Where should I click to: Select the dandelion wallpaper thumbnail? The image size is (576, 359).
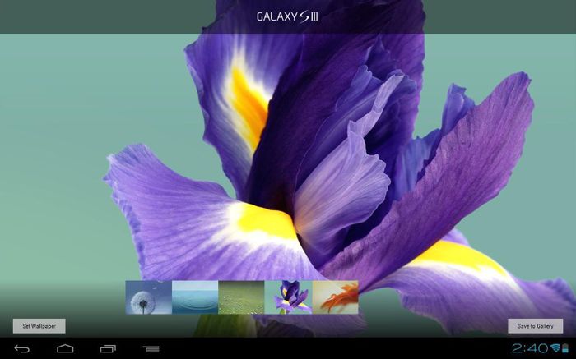coord(148,297)
